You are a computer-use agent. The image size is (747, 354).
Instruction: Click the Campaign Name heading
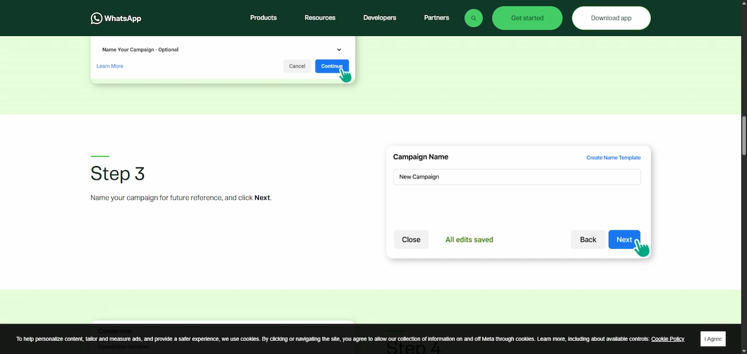(x=421, y=157)
